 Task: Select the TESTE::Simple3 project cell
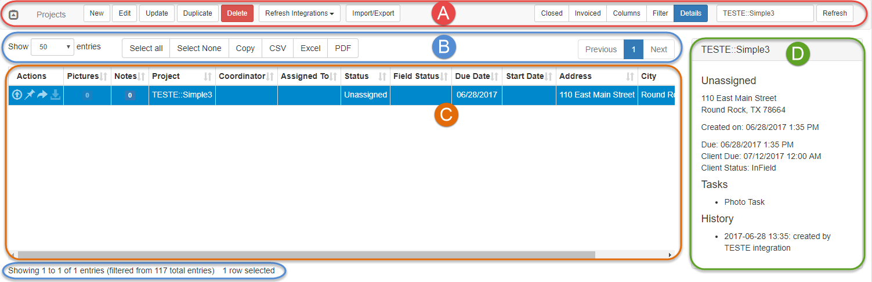point(182,95)
